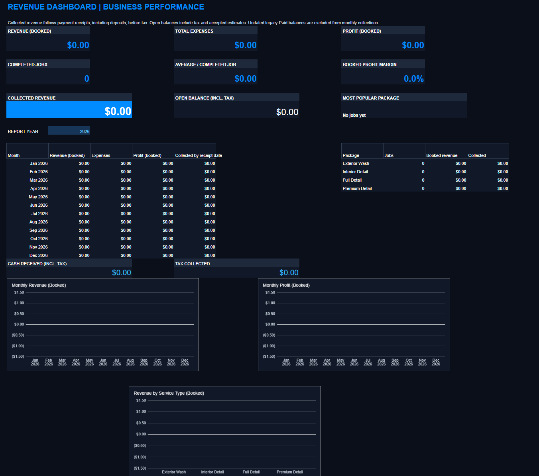Select the Jul 2026 row label
This screenshot has height=476, width=539.
39,214
